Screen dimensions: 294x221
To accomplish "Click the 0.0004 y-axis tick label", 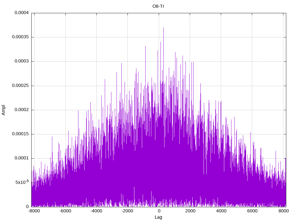I will [22, 13].
